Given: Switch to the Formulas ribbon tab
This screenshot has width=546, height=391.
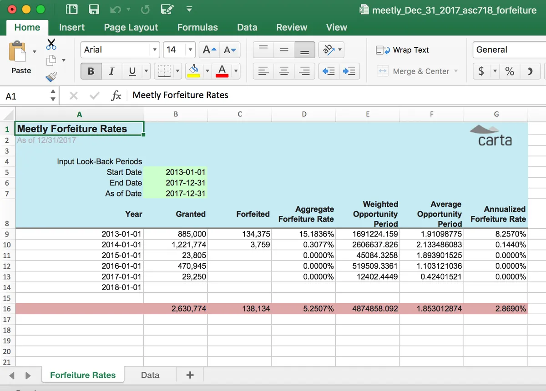Looking at the screenshot, I should pyautogui.click(x=197, y=27).
